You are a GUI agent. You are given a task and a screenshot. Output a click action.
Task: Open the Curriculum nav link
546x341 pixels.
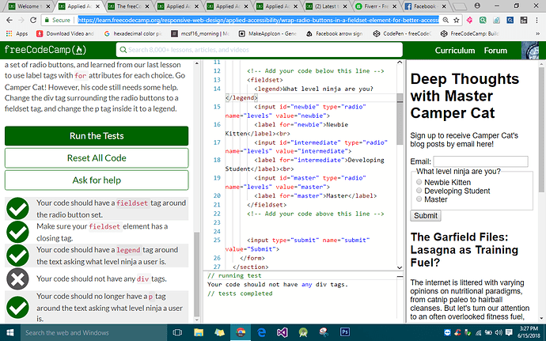[x=455, y=51]
